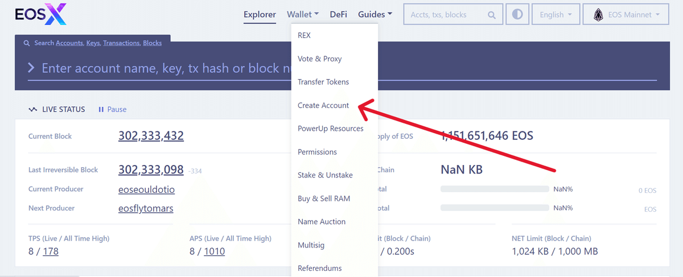This screenshot has width=683, height=277.
Task: Open Buy & Sell RAM menu item
Action: click(324, 199)
